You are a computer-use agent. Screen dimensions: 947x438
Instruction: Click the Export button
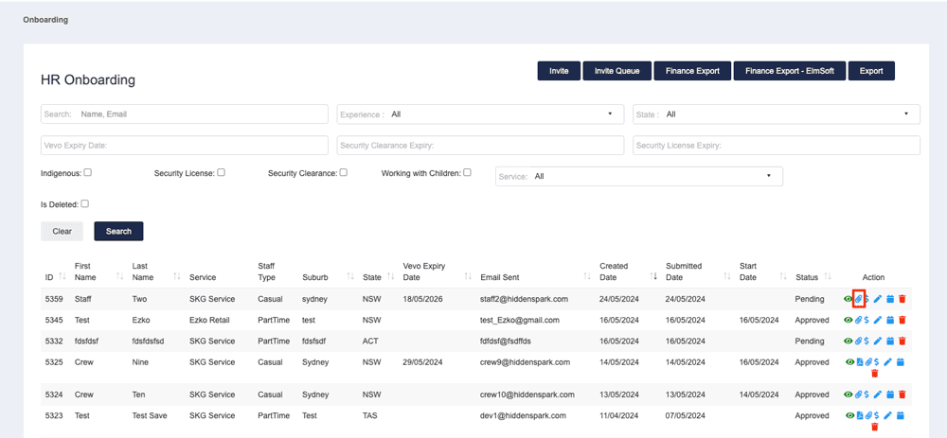tap(871, 71)
